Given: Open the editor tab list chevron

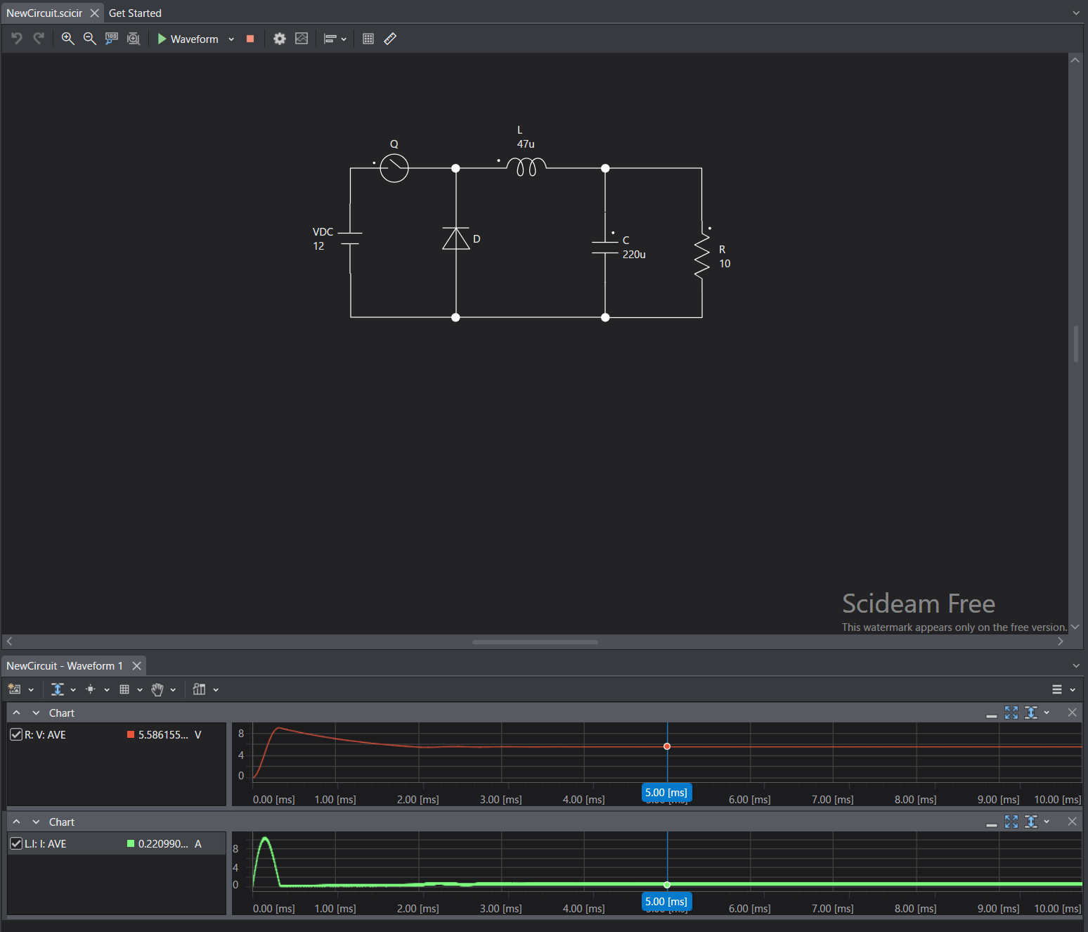Looking at the screenshot, I should click(x=1076, y=13).
